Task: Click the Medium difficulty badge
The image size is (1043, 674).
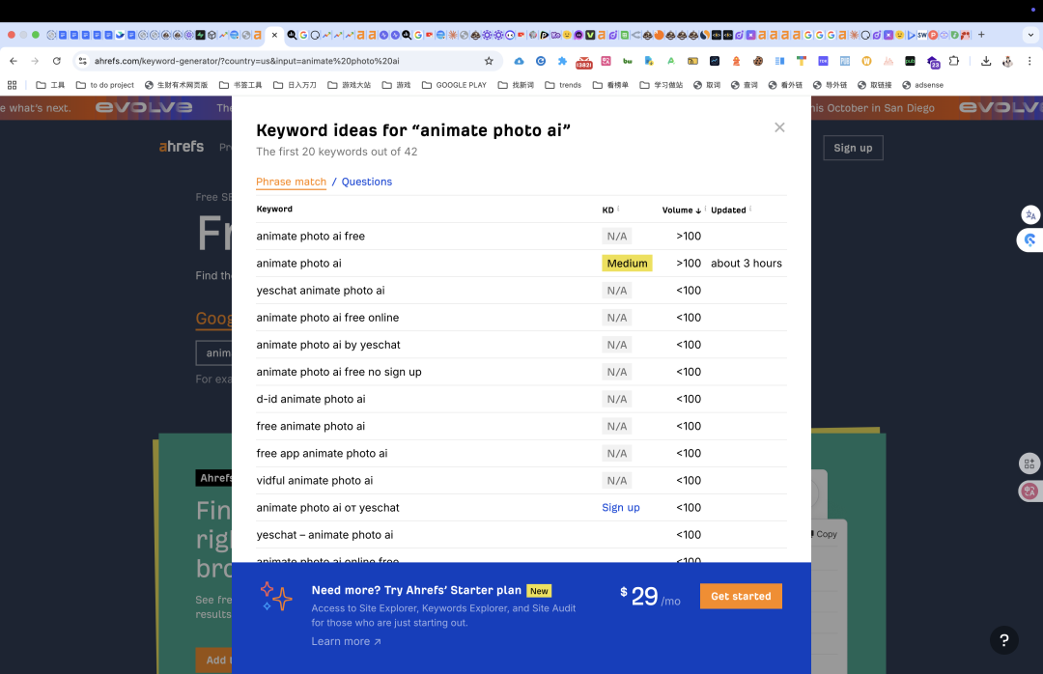Action: (x=627, y=264)
